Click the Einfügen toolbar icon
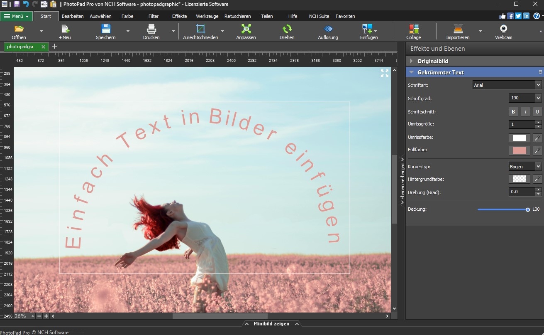Image resolution: width=544 pixels, height=335 pixels. point(367,29)
